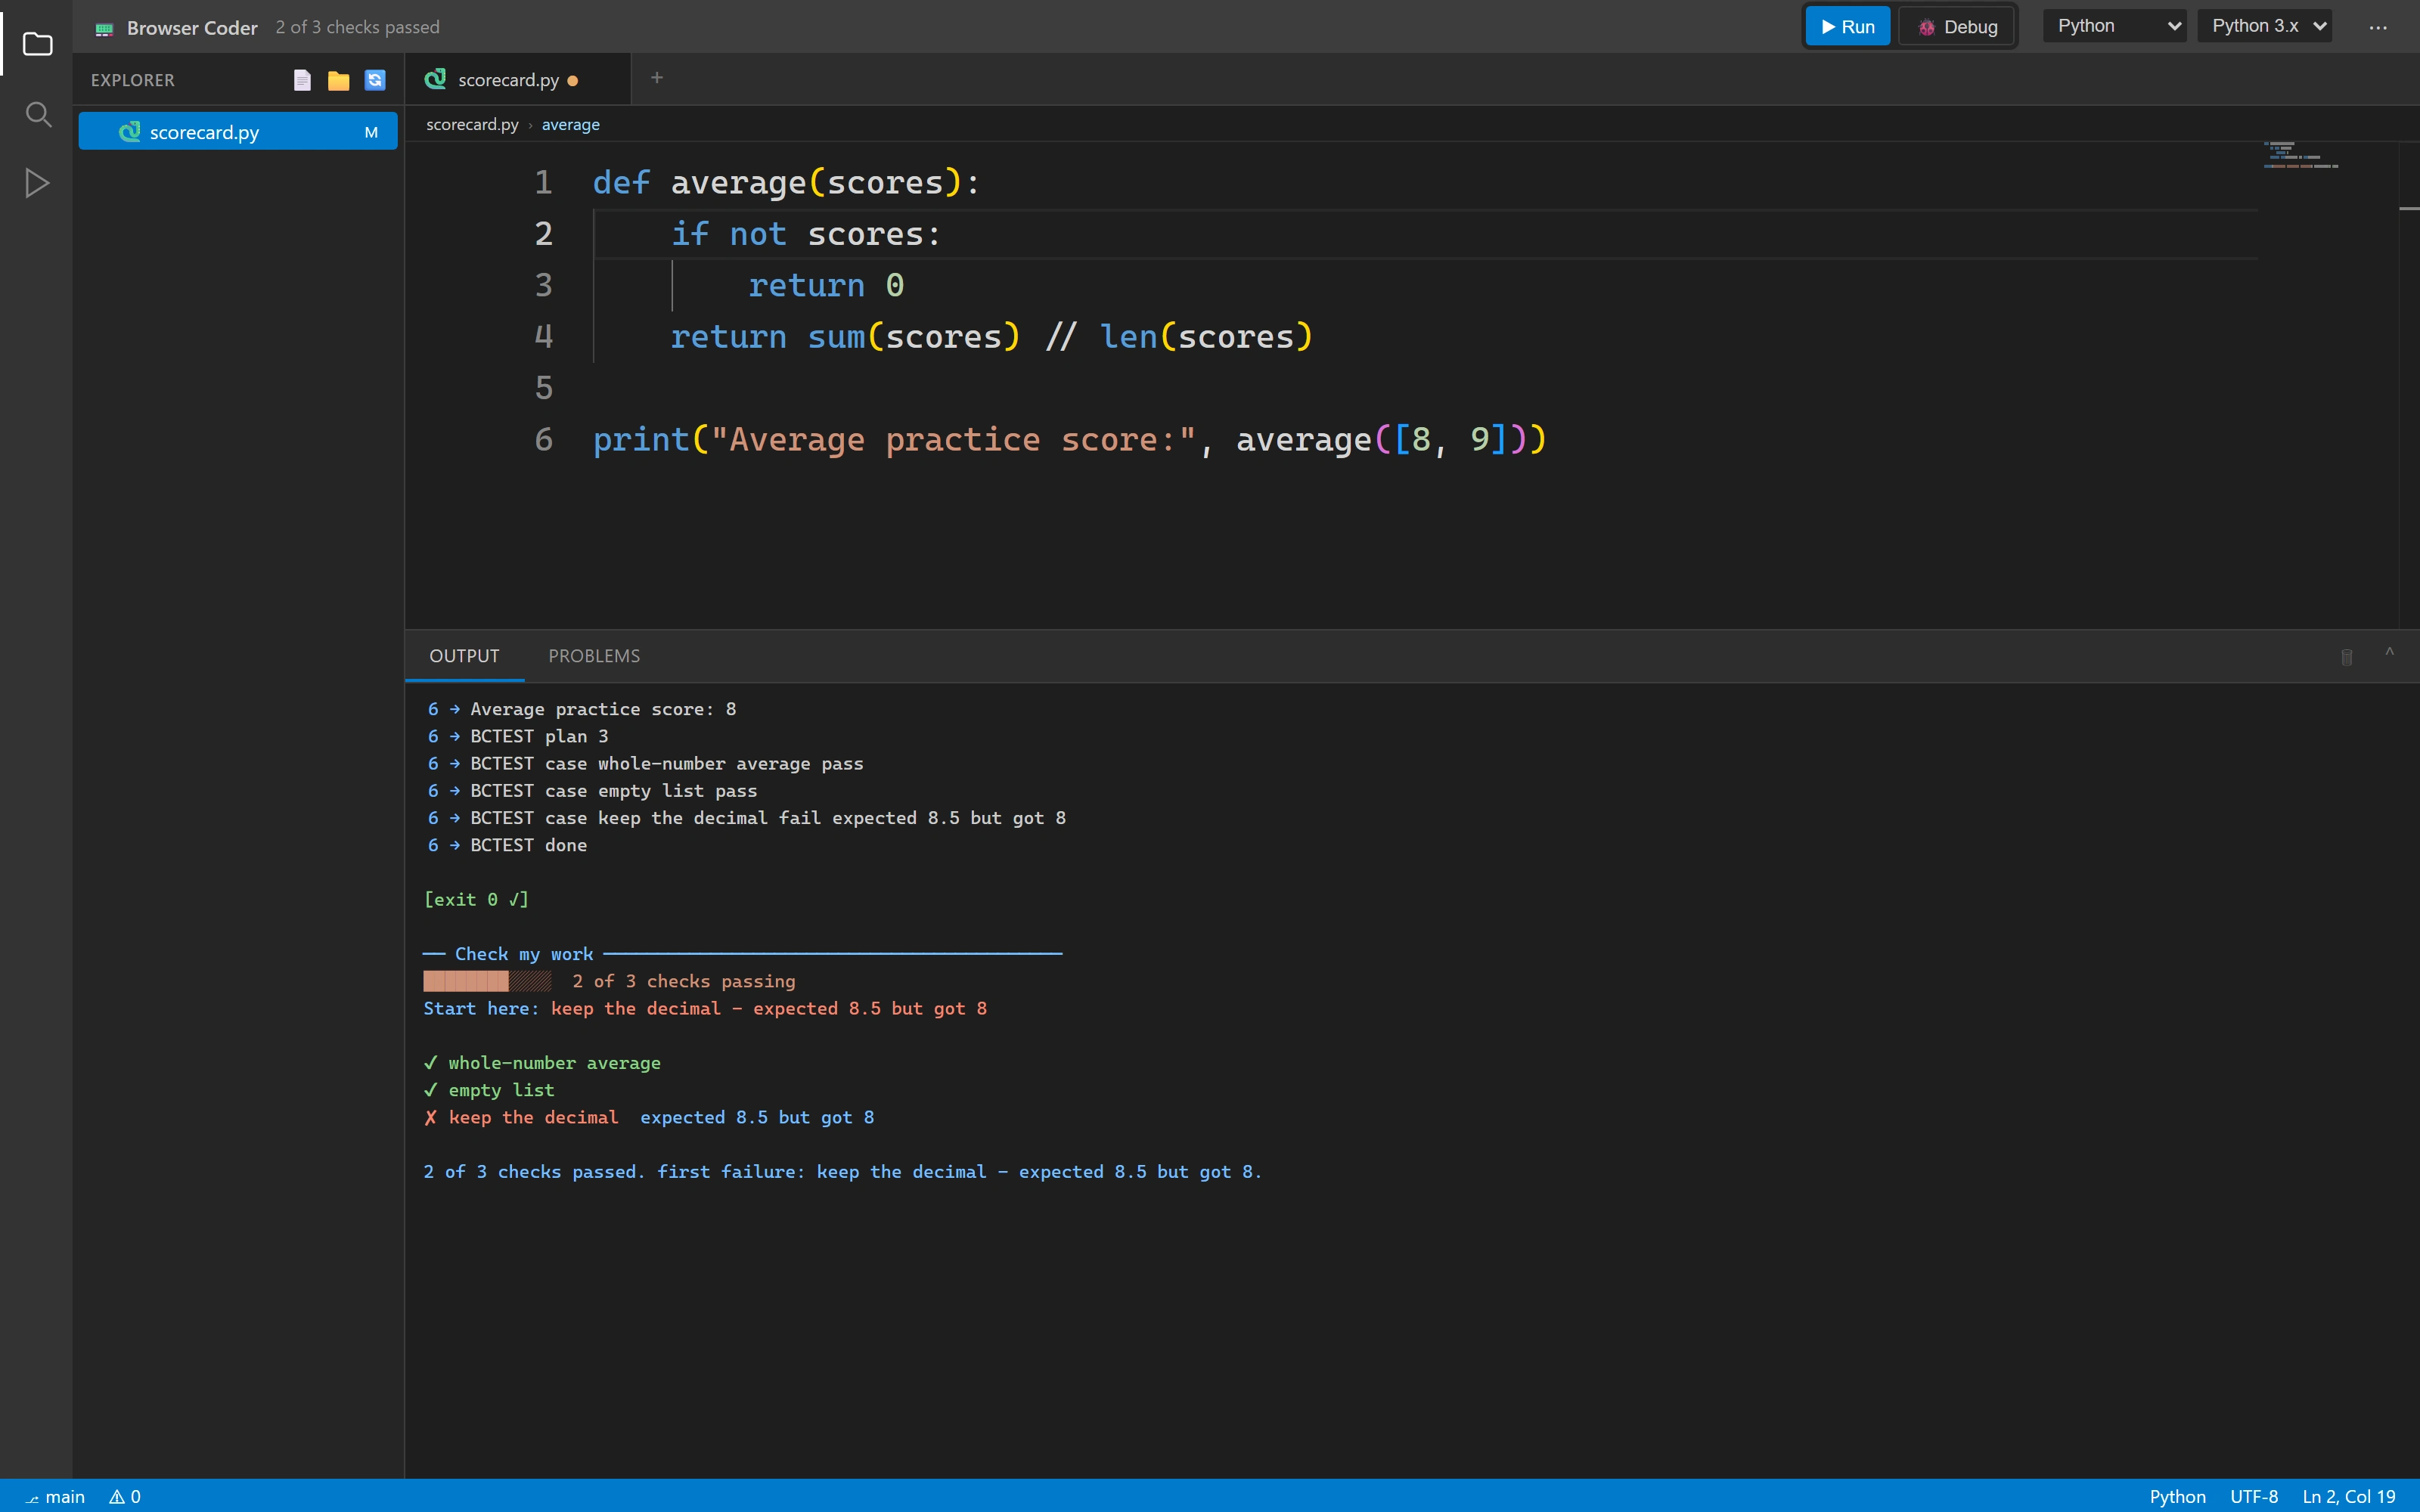Click the editor vertical scrollbar marker
This screenshot has width=2420, height=1512.
click(2409, 208)
